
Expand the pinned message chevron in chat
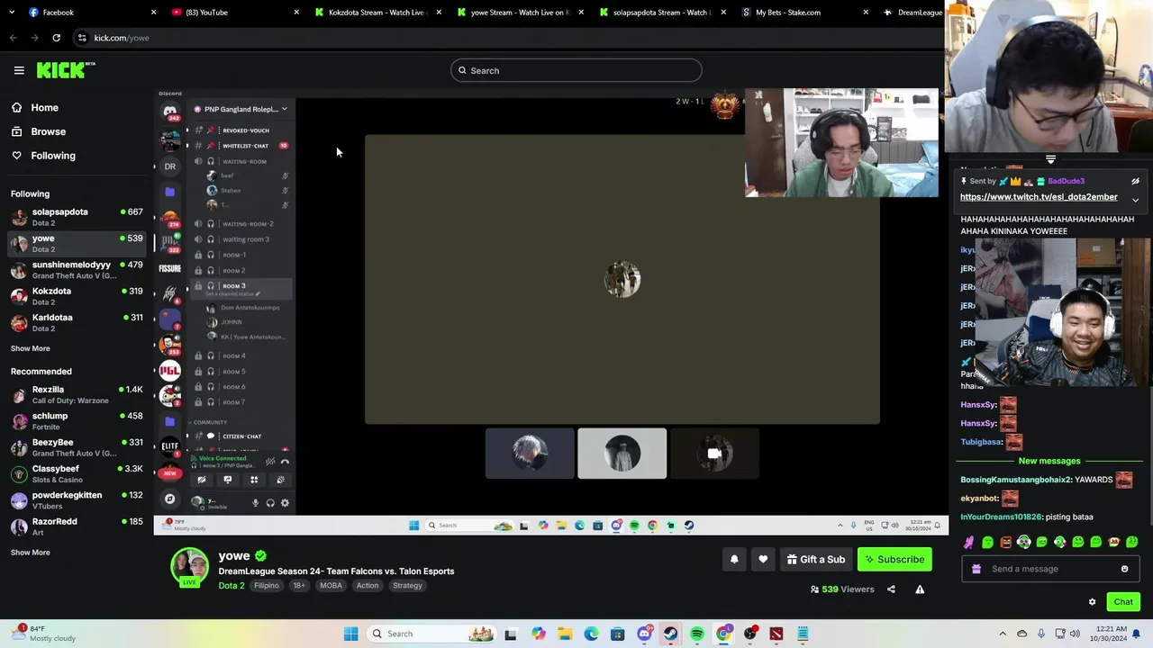click(x=1136, y=200)
